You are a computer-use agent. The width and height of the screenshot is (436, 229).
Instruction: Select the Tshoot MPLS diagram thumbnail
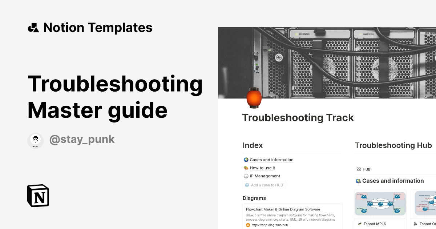pos(380,204)
